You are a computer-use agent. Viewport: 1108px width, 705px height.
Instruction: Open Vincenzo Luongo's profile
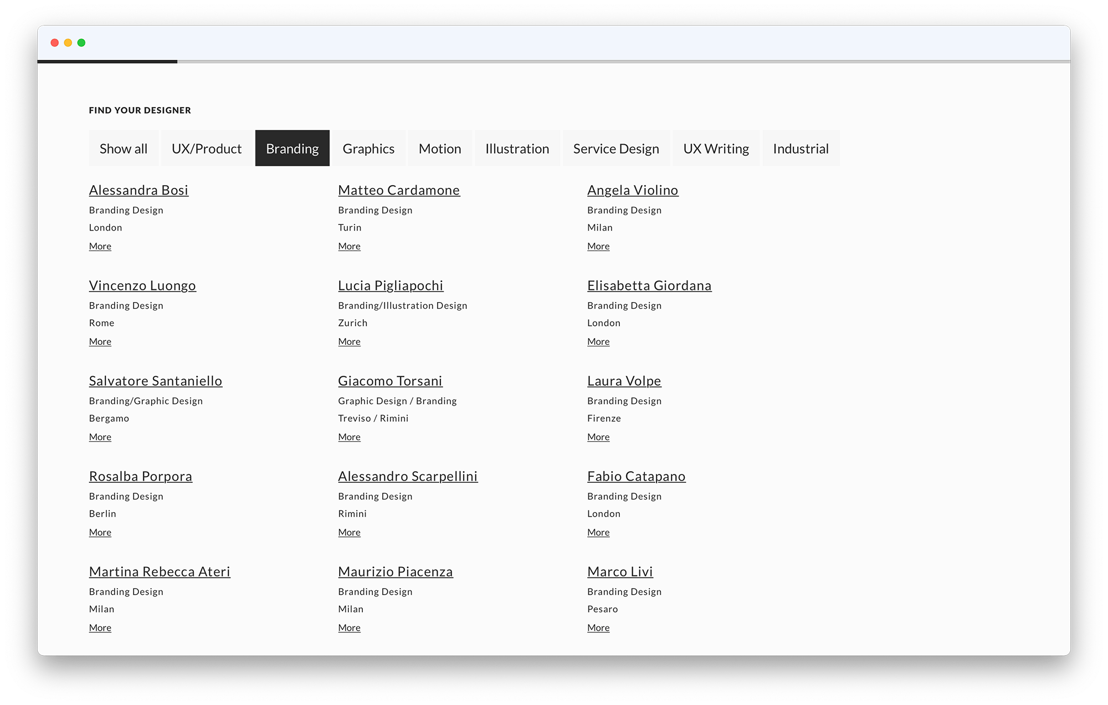tap(142, 285)
